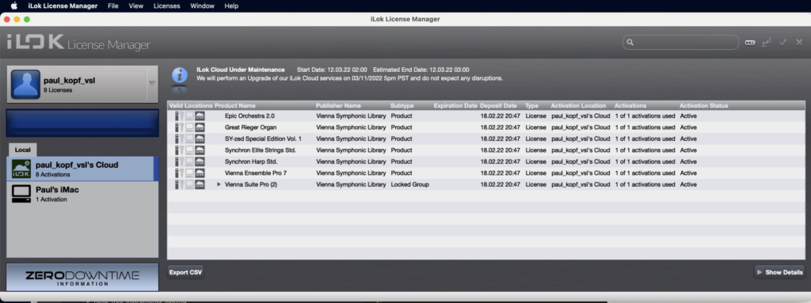This screenshot has width=811, height=303.
Task: Expand the Vienna Suite Pro (2) group
Action: pyautogui.click(x=219, y=184)
